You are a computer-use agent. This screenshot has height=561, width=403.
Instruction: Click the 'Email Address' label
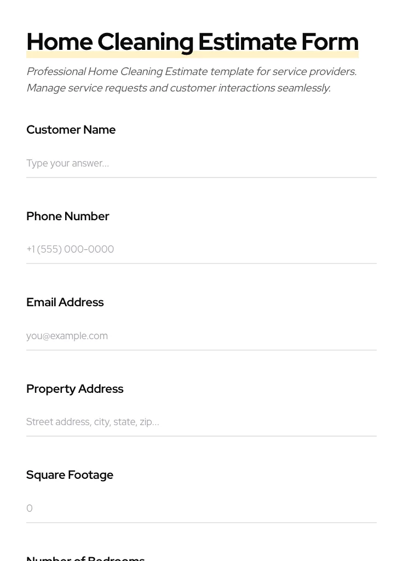click(65, 302)
